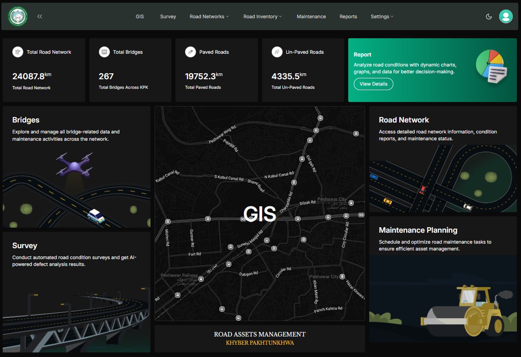Viewport: 521px width, 357px height.
Task: Click the Panch Kahtta Rd map label
Action: 328,309
